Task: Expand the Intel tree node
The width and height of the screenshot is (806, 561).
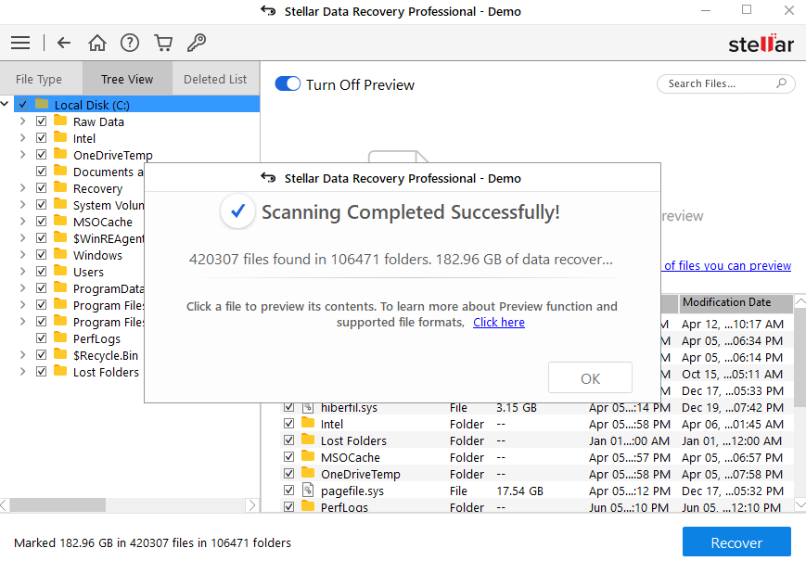Action: coord(22,138)
